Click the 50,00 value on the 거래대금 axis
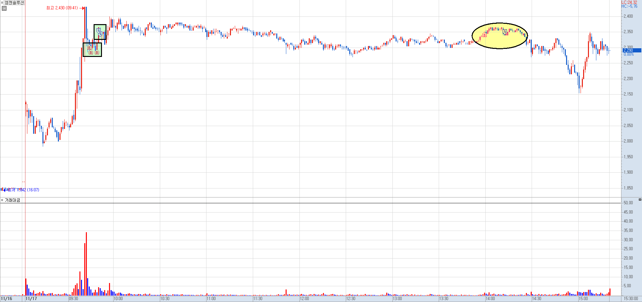 pos(628,203)
